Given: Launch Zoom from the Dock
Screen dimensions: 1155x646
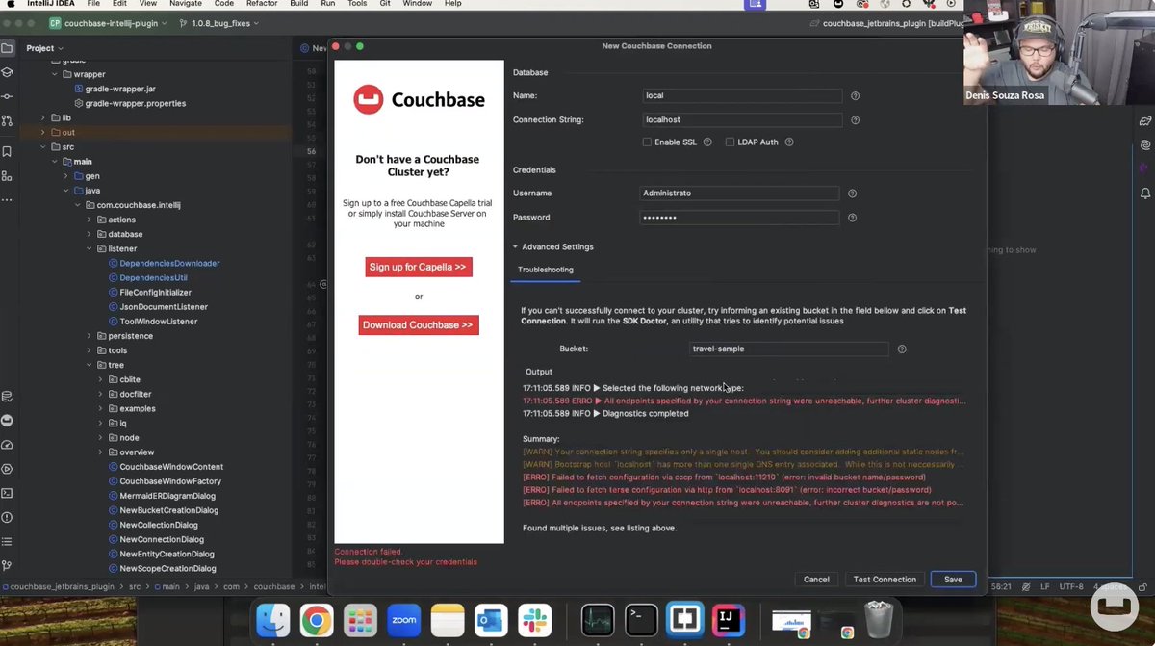Looking at the screenshot, I should click(404, 620).
